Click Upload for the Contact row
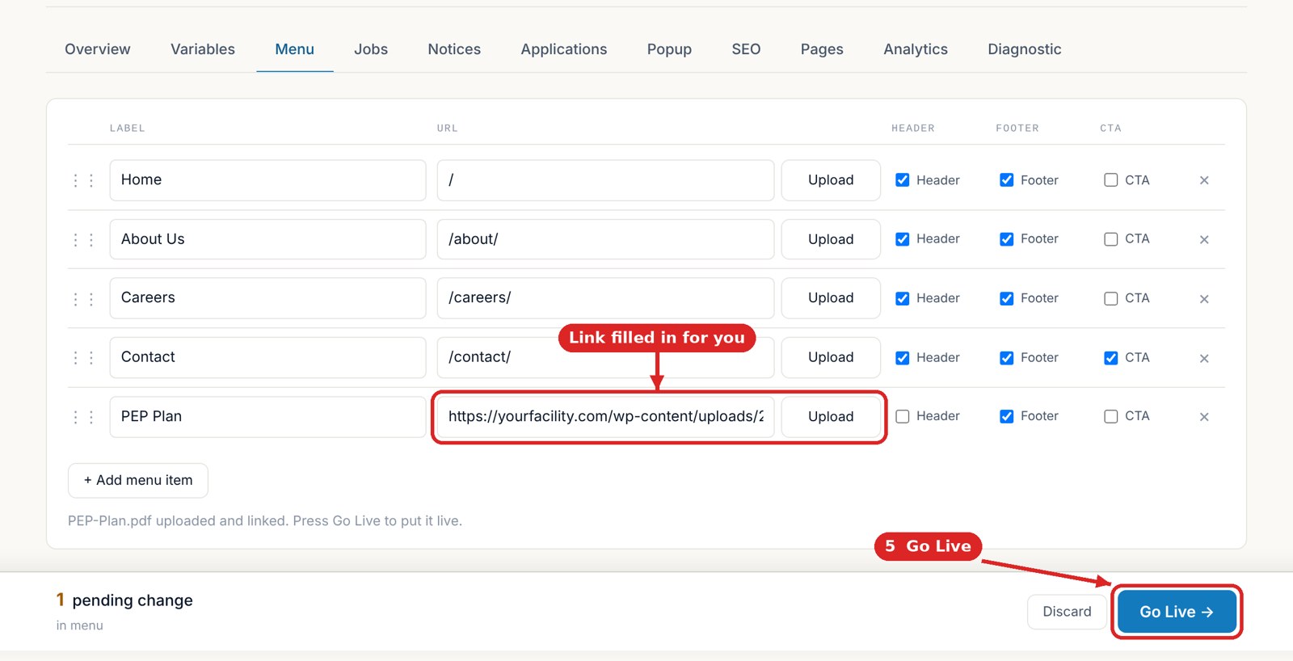This screenshot has width=1293, height=661. click(831, 357)
